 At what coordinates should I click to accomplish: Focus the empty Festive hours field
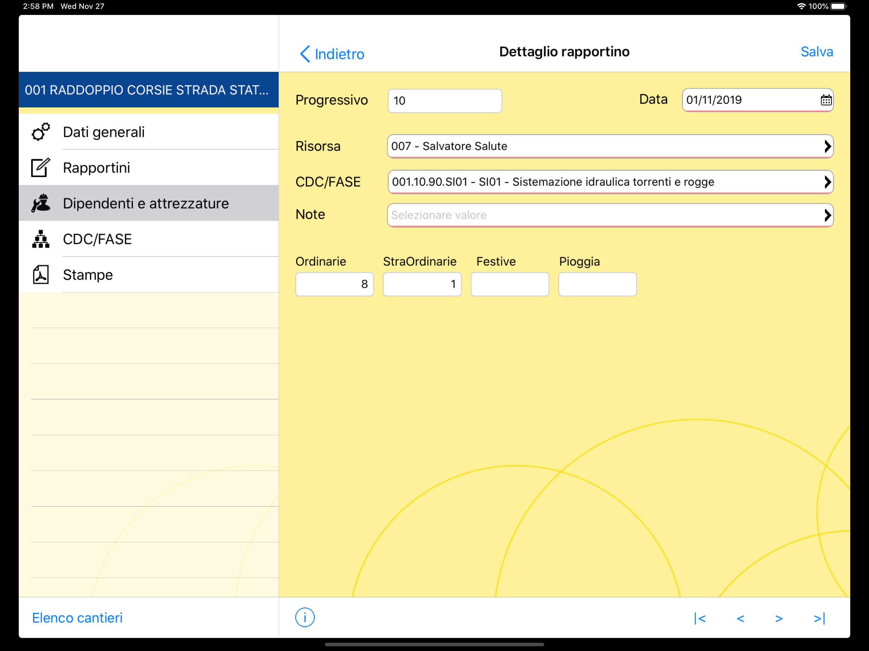pos(510,284)
